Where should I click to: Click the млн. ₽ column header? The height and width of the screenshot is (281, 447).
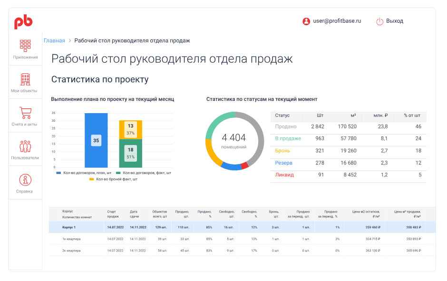pyautogui.click(x=380, y=116)
